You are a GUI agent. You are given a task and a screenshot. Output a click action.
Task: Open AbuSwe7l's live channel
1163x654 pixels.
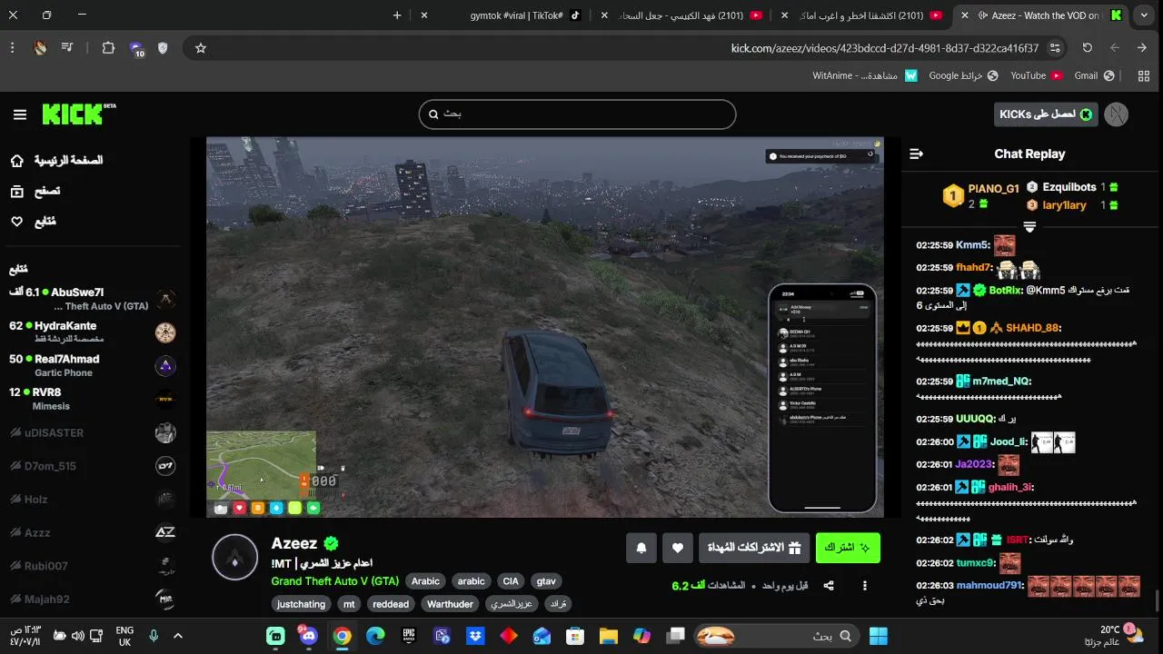[x=91, y=299]
